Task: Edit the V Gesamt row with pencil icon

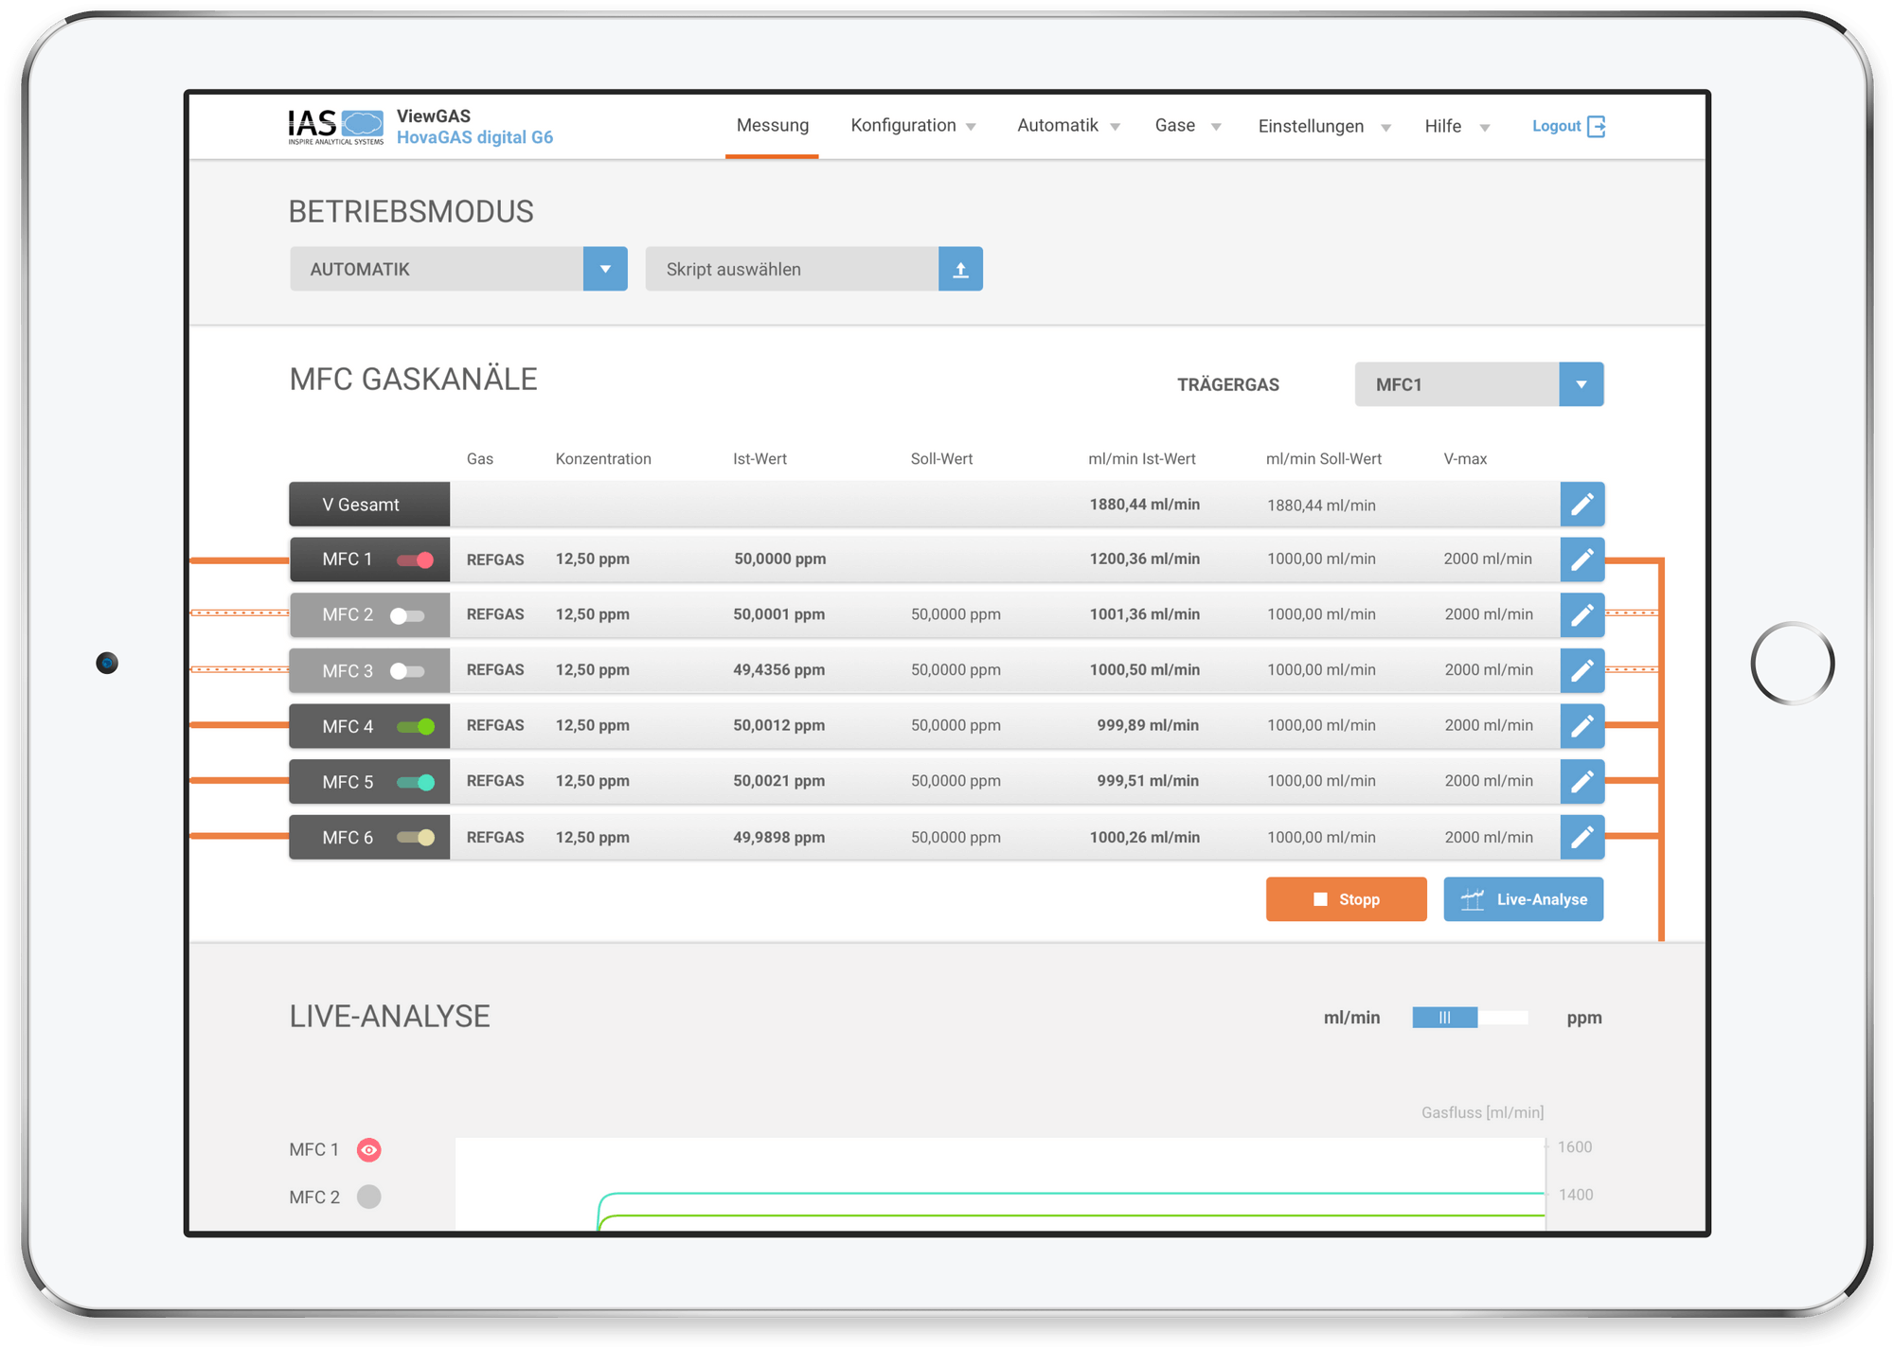Action: 1581,505
